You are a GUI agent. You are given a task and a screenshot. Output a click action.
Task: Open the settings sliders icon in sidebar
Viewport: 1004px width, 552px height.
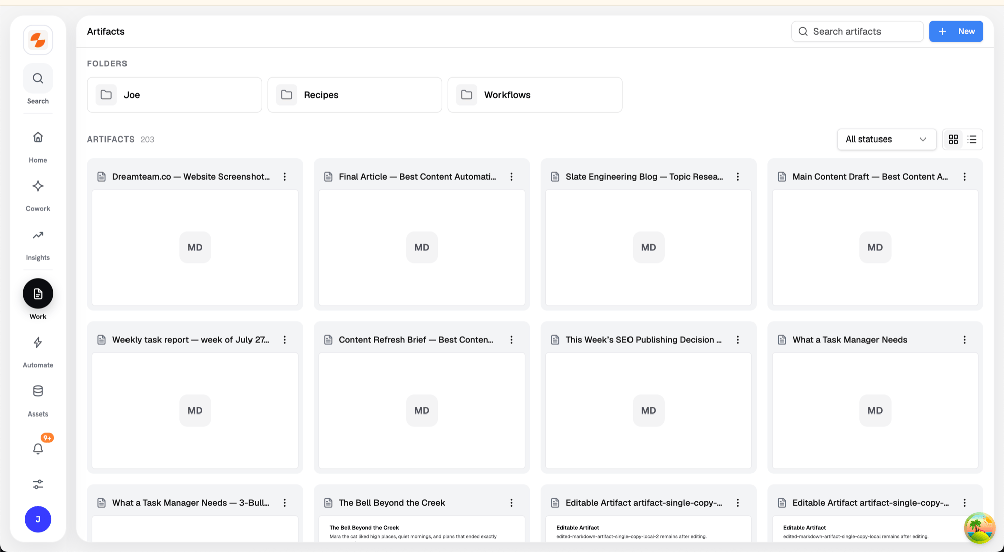point(38,484)
